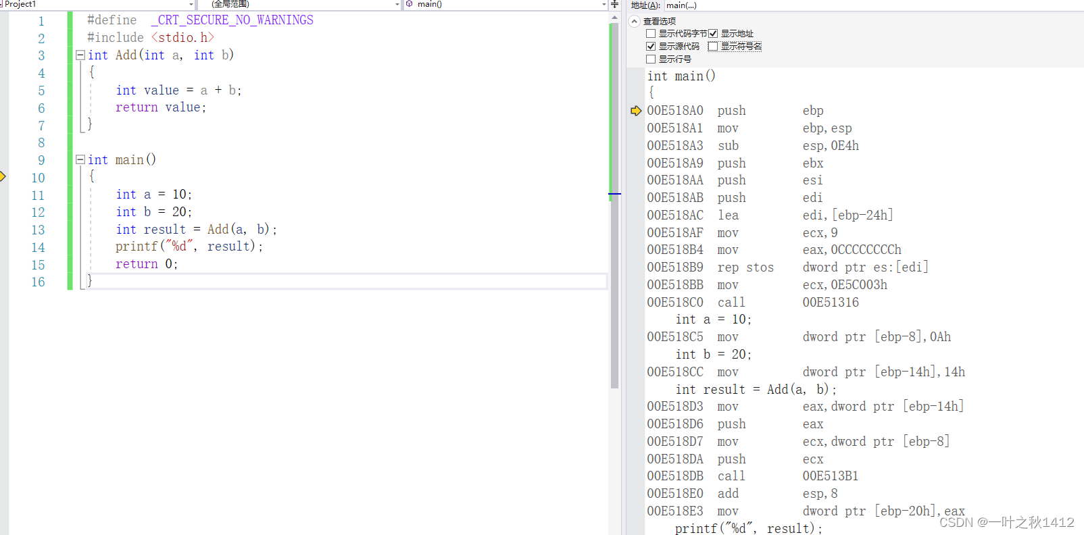Image resolution: width=1084 pixels, height=535 pixels.
Task: Click the editor vertical scrollbar thumb
Action: point(614,206)
